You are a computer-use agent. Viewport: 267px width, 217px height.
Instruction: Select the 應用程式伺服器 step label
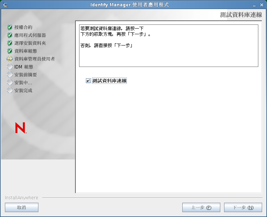tap(30, 35)
